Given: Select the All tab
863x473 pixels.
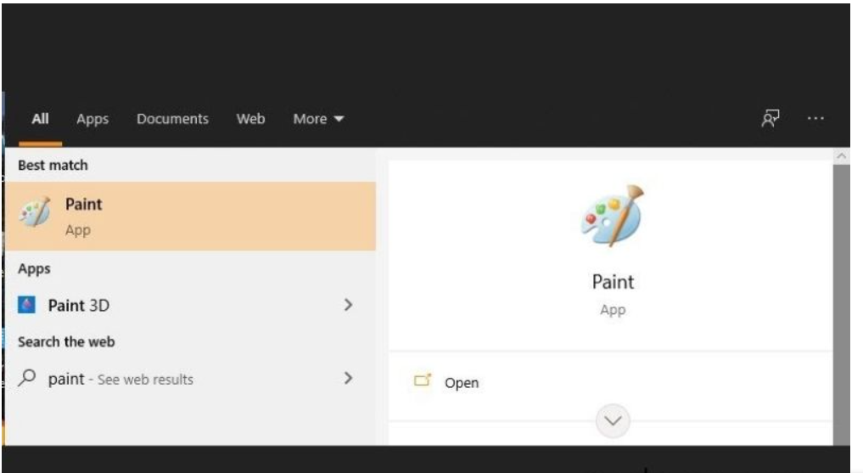Looking at the screenshot, I should tap(40, 119).
